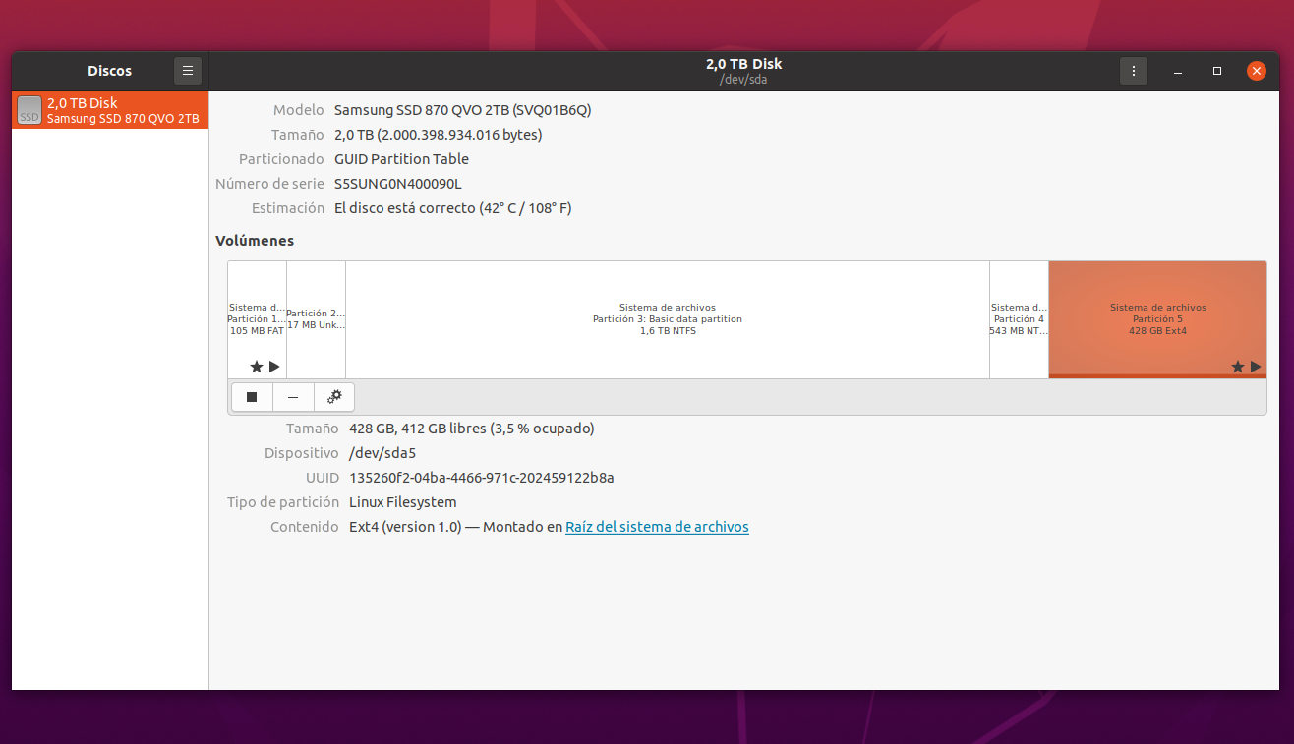Click the SSD drive icon in sidebar
The width and height of the screenshot is (1294, 744).
pyautogui.click(x=29, y=110)
